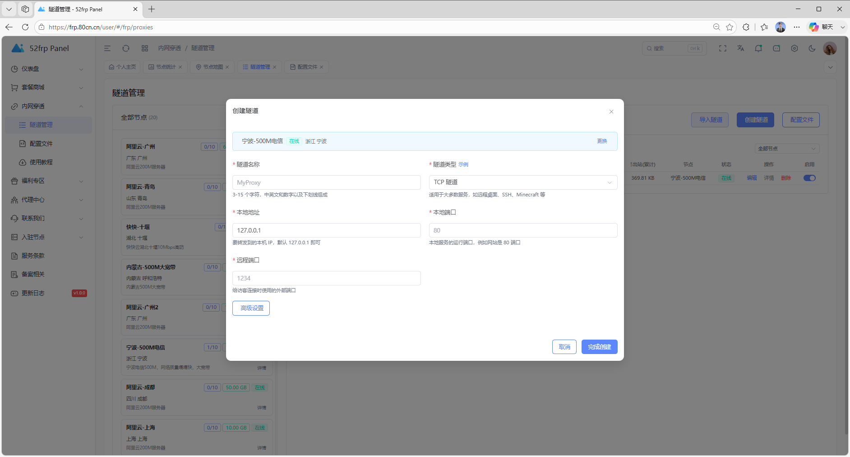The image size is (850, 457).
Task: Switch to dark mode moon icon
Action: [812, 48]
